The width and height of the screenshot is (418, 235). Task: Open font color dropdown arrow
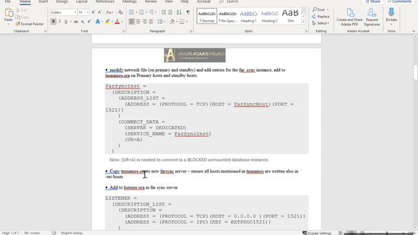[x=122, y=22]
